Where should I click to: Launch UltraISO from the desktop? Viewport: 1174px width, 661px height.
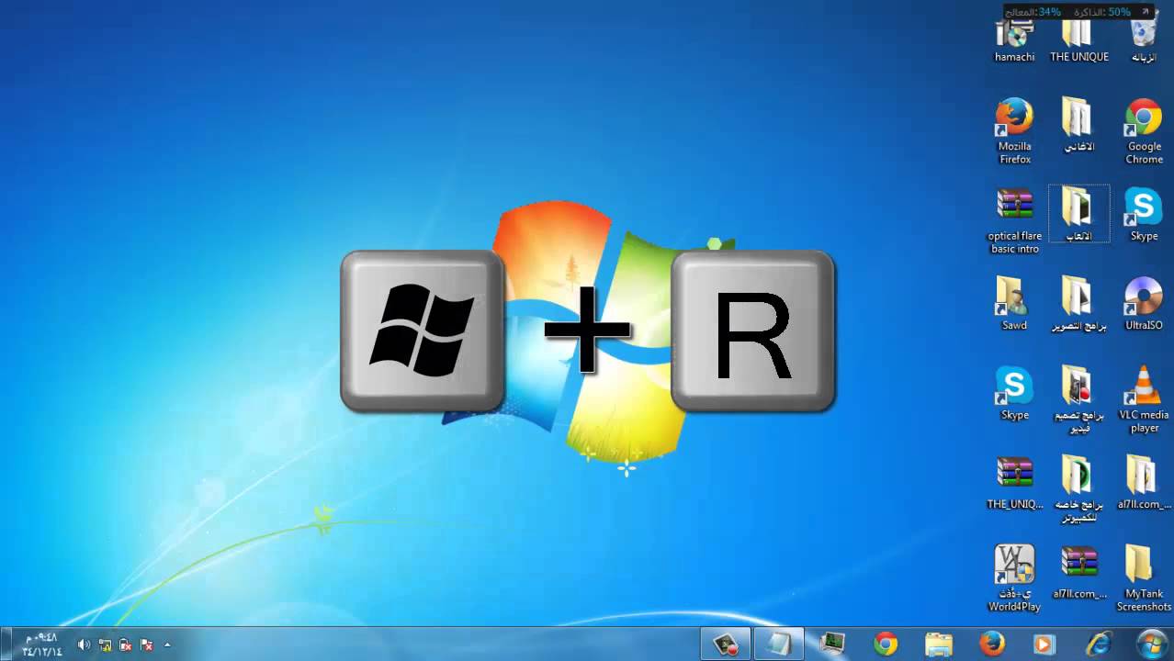point(1144,304)
